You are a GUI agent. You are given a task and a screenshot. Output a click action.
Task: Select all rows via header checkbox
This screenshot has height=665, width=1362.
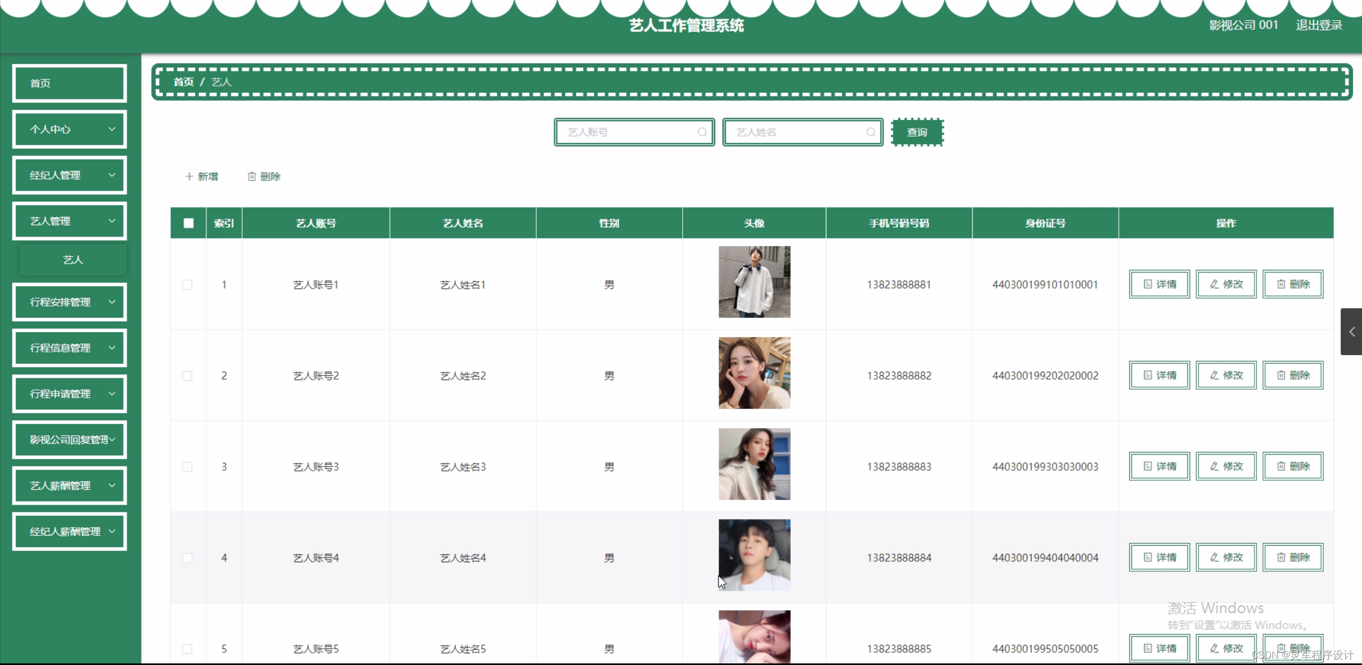click(x=188, y=223)
